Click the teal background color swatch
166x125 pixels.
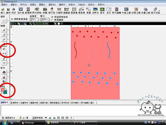(6, 92)
